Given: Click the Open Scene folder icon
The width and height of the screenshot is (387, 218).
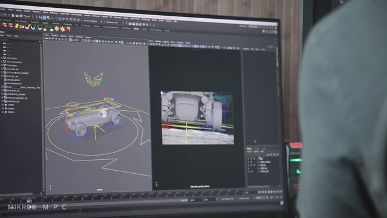Looking at the screenshot, I should coord(17,16).
